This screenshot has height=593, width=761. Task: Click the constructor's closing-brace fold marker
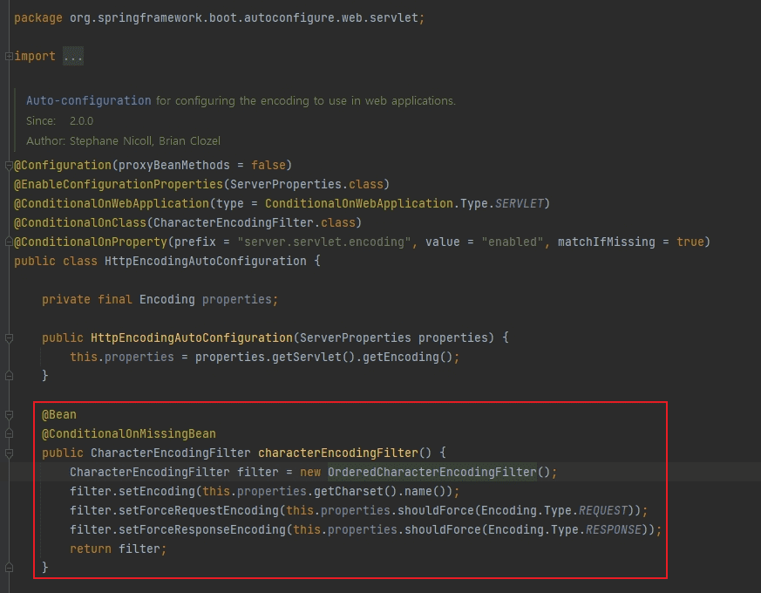pos(9,375)
